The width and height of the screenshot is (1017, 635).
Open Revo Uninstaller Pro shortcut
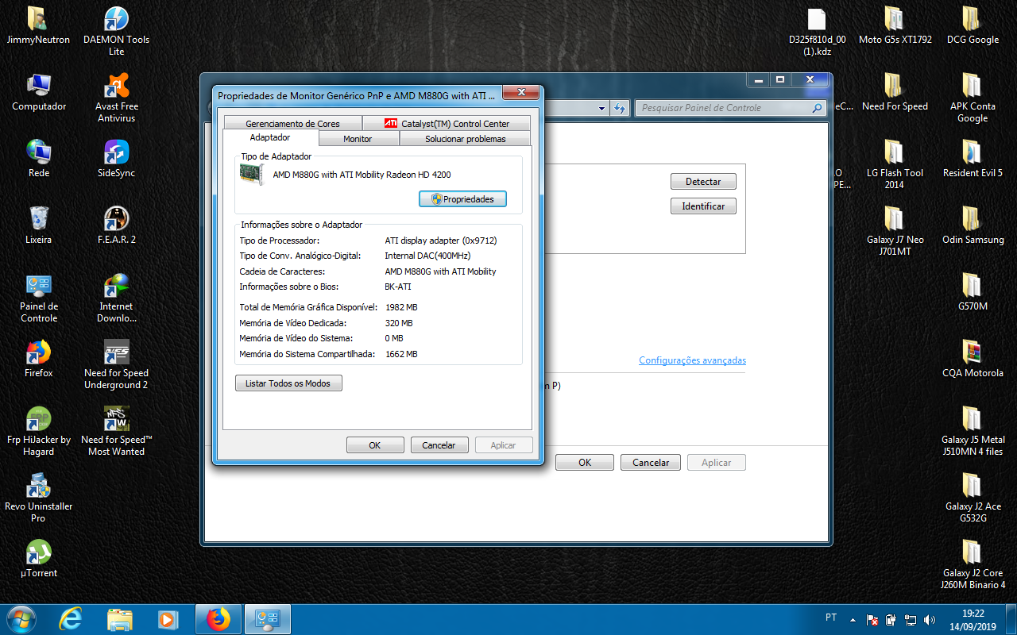[x=39, y=498]
